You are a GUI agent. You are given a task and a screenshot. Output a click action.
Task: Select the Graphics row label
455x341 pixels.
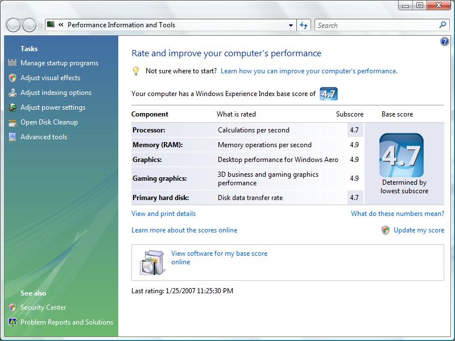[x=147, y=160]
